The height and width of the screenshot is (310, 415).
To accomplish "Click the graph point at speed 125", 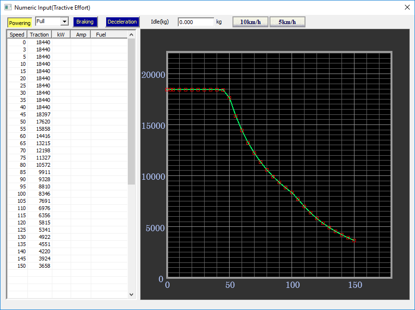I will coord(323,223).
